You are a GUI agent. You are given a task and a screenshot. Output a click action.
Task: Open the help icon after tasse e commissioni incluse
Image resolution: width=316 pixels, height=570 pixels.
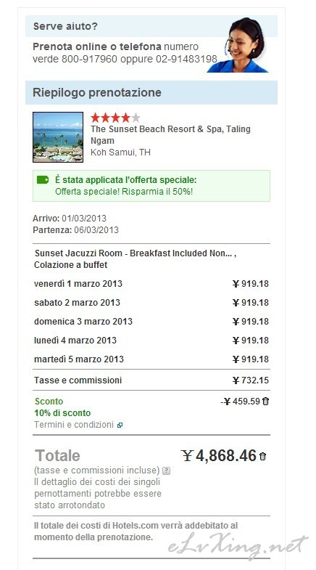pyautogui.click(x=166, y=471)
